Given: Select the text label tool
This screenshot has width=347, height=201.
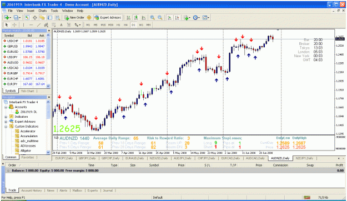Looking at the screenshot, I should click(69, 25).
